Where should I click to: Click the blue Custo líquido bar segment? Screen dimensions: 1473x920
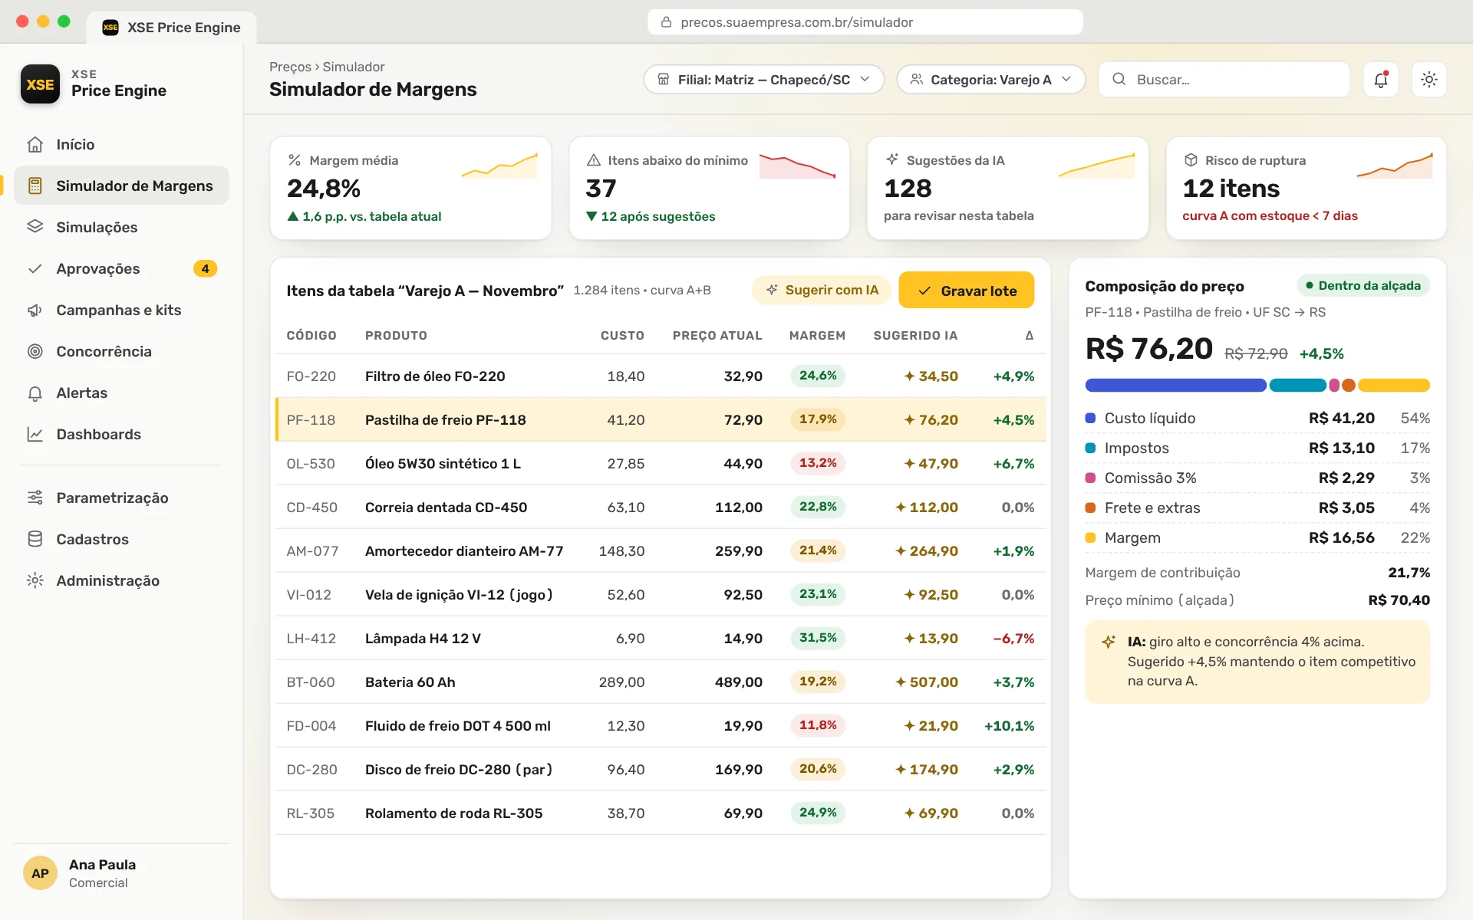click(1175, 385)
